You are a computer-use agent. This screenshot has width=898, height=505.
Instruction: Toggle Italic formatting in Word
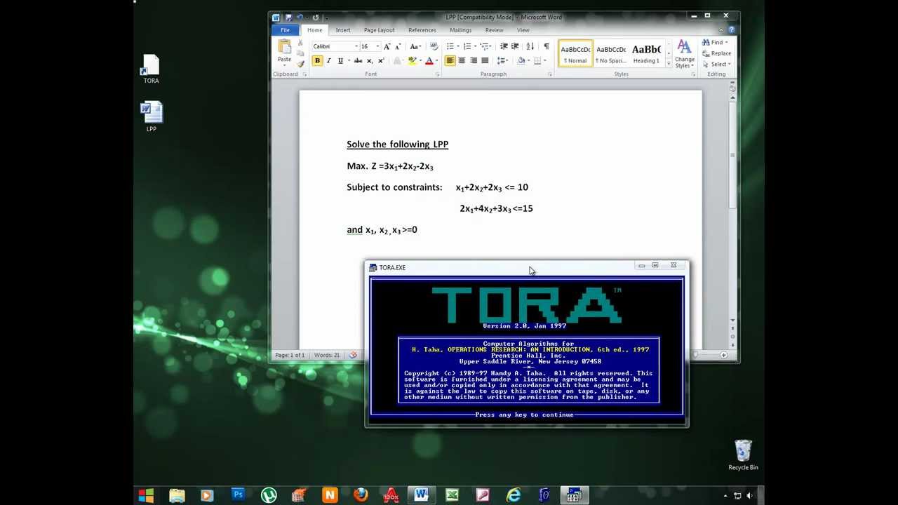tap(328, 61)
